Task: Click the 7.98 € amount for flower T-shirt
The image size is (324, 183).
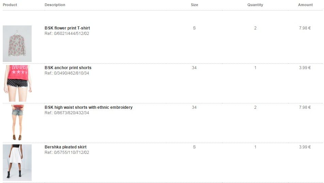Action: [x=305, y=28]
